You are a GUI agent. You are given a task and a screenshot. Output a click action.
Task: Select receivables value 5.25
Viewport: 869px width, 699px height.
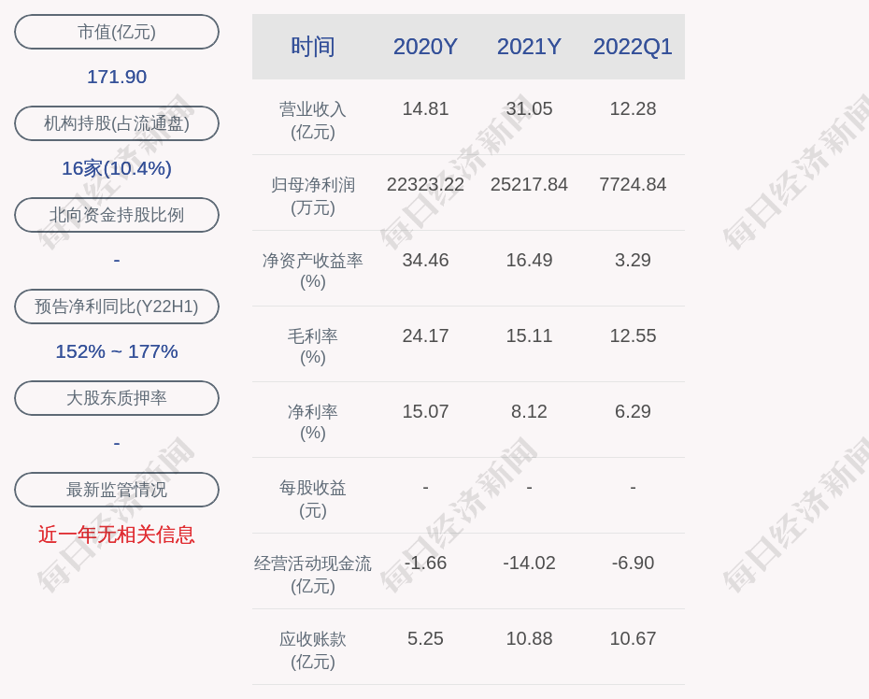tap(425, 638)
